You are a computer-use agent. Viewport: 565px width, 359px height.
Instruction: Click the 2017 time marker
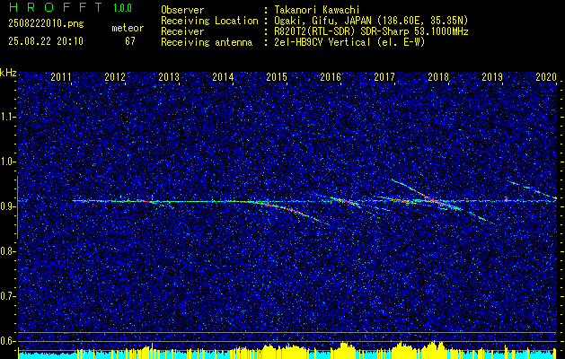(384, 76)
